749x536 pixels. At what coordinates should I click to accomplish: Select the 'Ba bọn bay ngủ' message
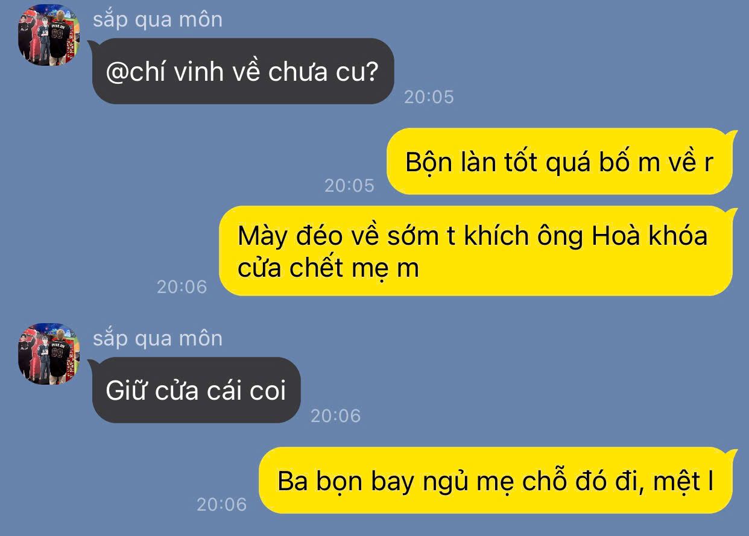tap(498, 480)
